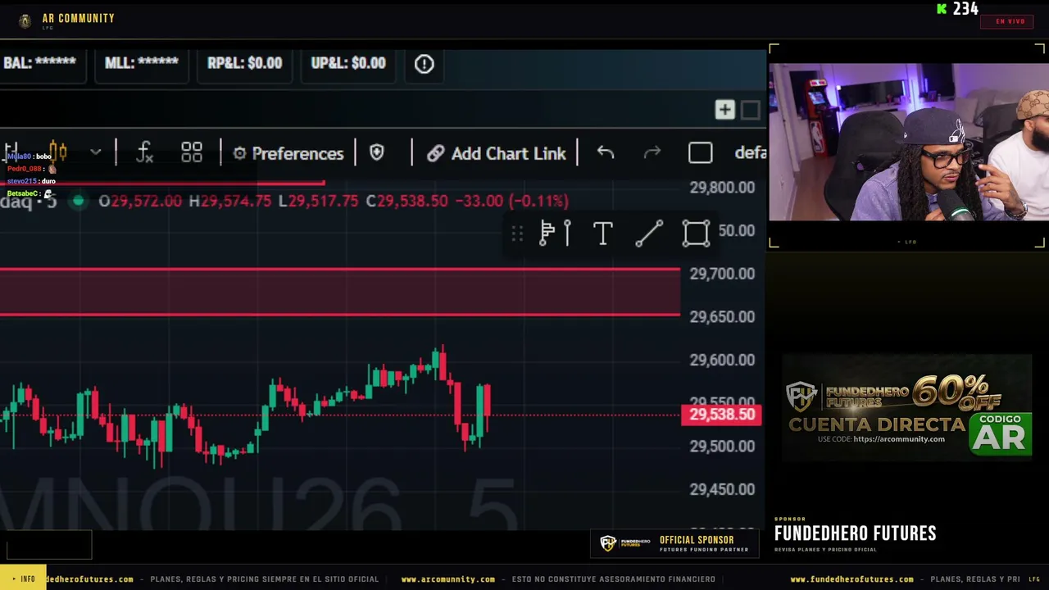Add a new panel with plus icon

724,110
